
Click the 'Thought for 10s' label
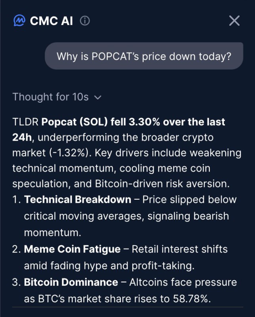tap(51, 97)
